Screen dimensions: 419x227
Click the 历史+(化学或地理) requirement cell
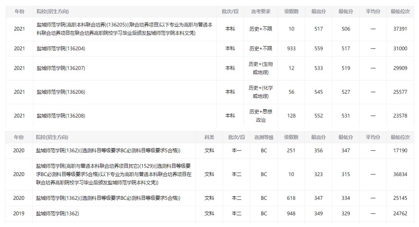pyautogui.click(x=261, y=92)
